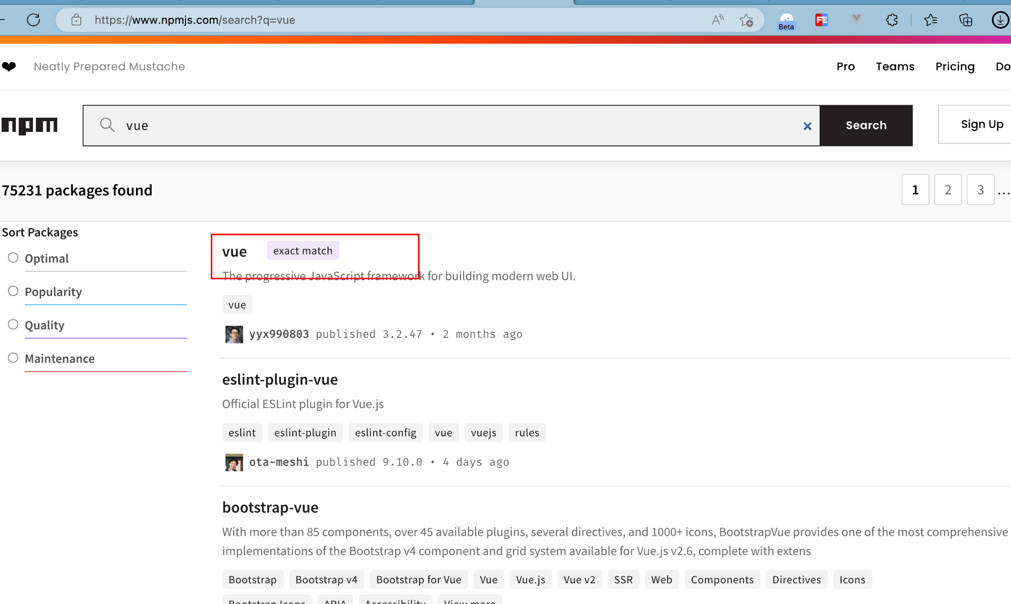
Task: Add page to favorites star icon
Action: 746,20
